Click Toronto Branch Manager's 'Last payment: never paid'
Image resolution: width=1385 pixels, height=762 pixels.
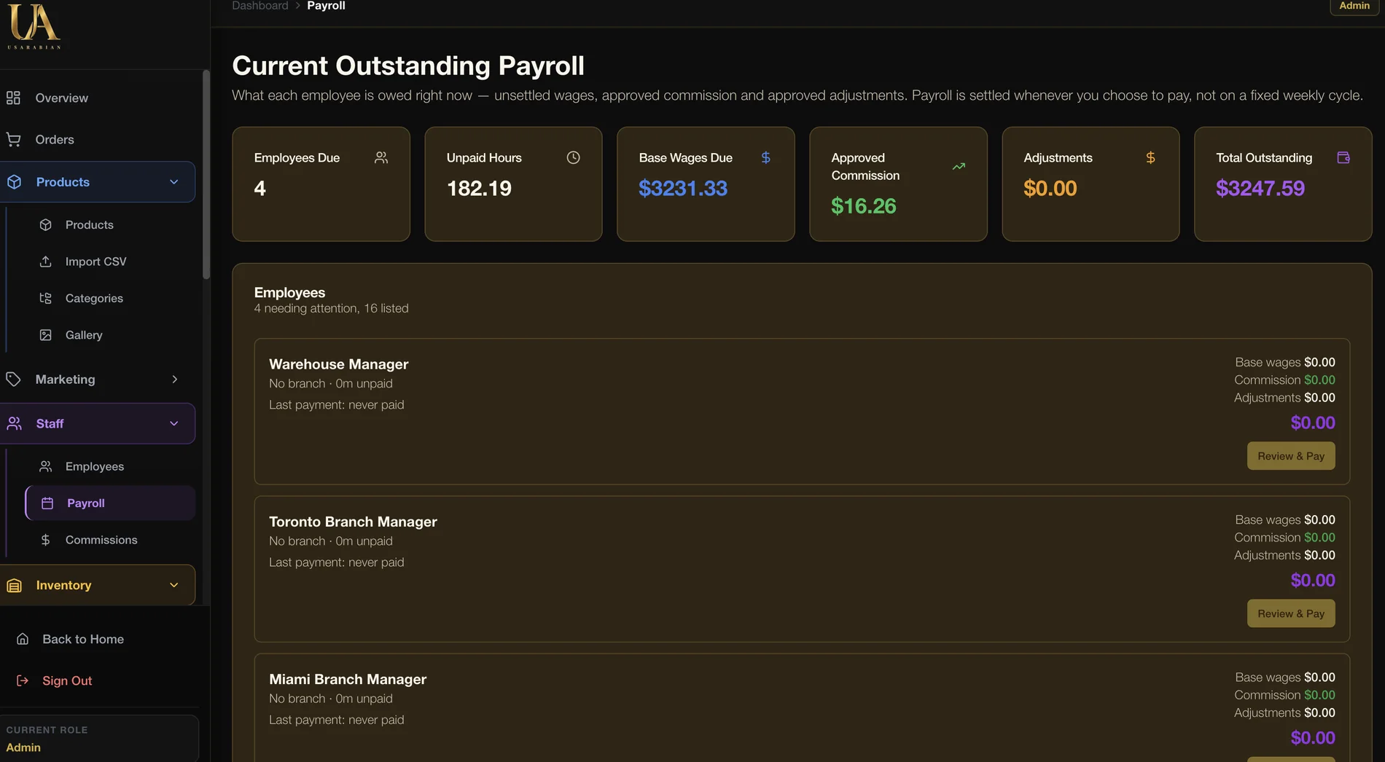click(336, 562)
